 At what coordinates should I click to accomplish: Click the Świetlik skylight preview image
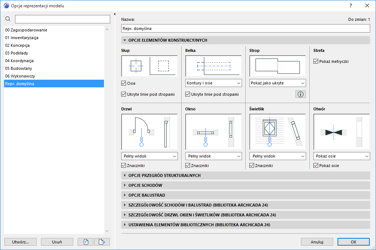[277, 130]
